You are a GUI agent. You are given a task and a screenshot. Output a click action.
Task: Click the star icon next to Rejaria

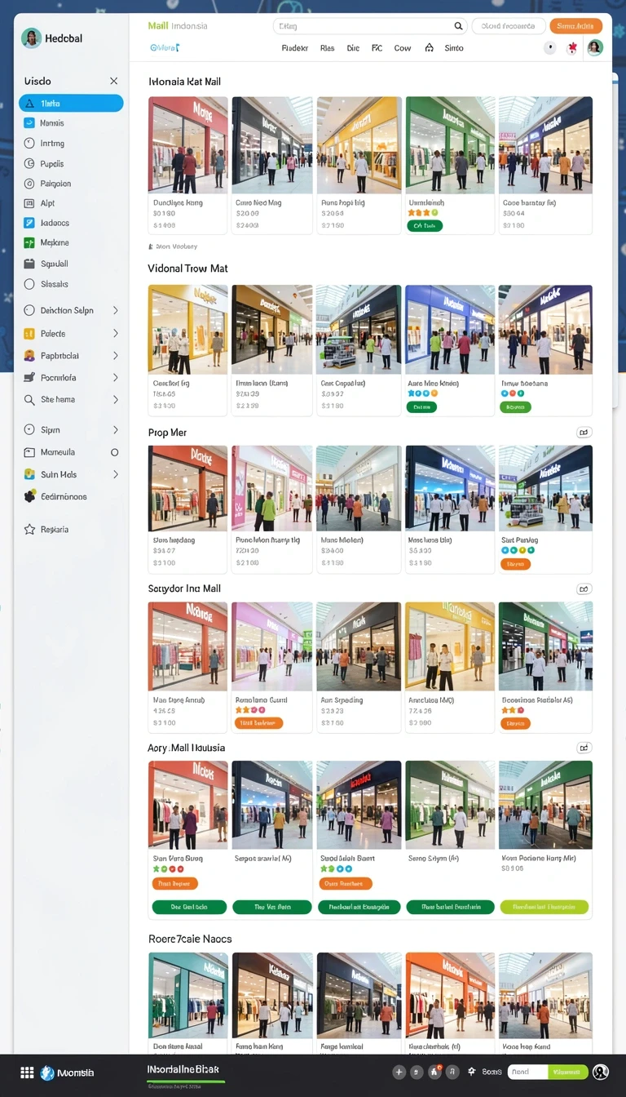29,530
